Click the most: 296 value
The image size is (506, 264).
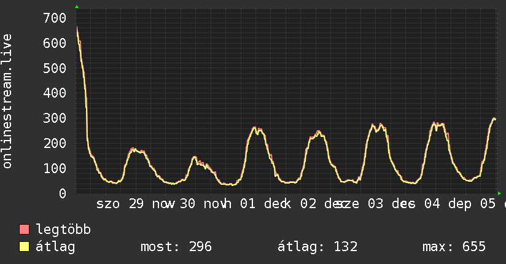176,247
